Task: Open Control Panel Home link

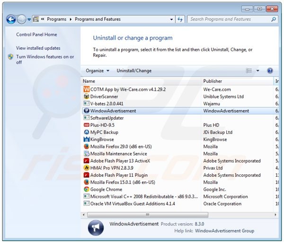Action: [x=36, y=35]
